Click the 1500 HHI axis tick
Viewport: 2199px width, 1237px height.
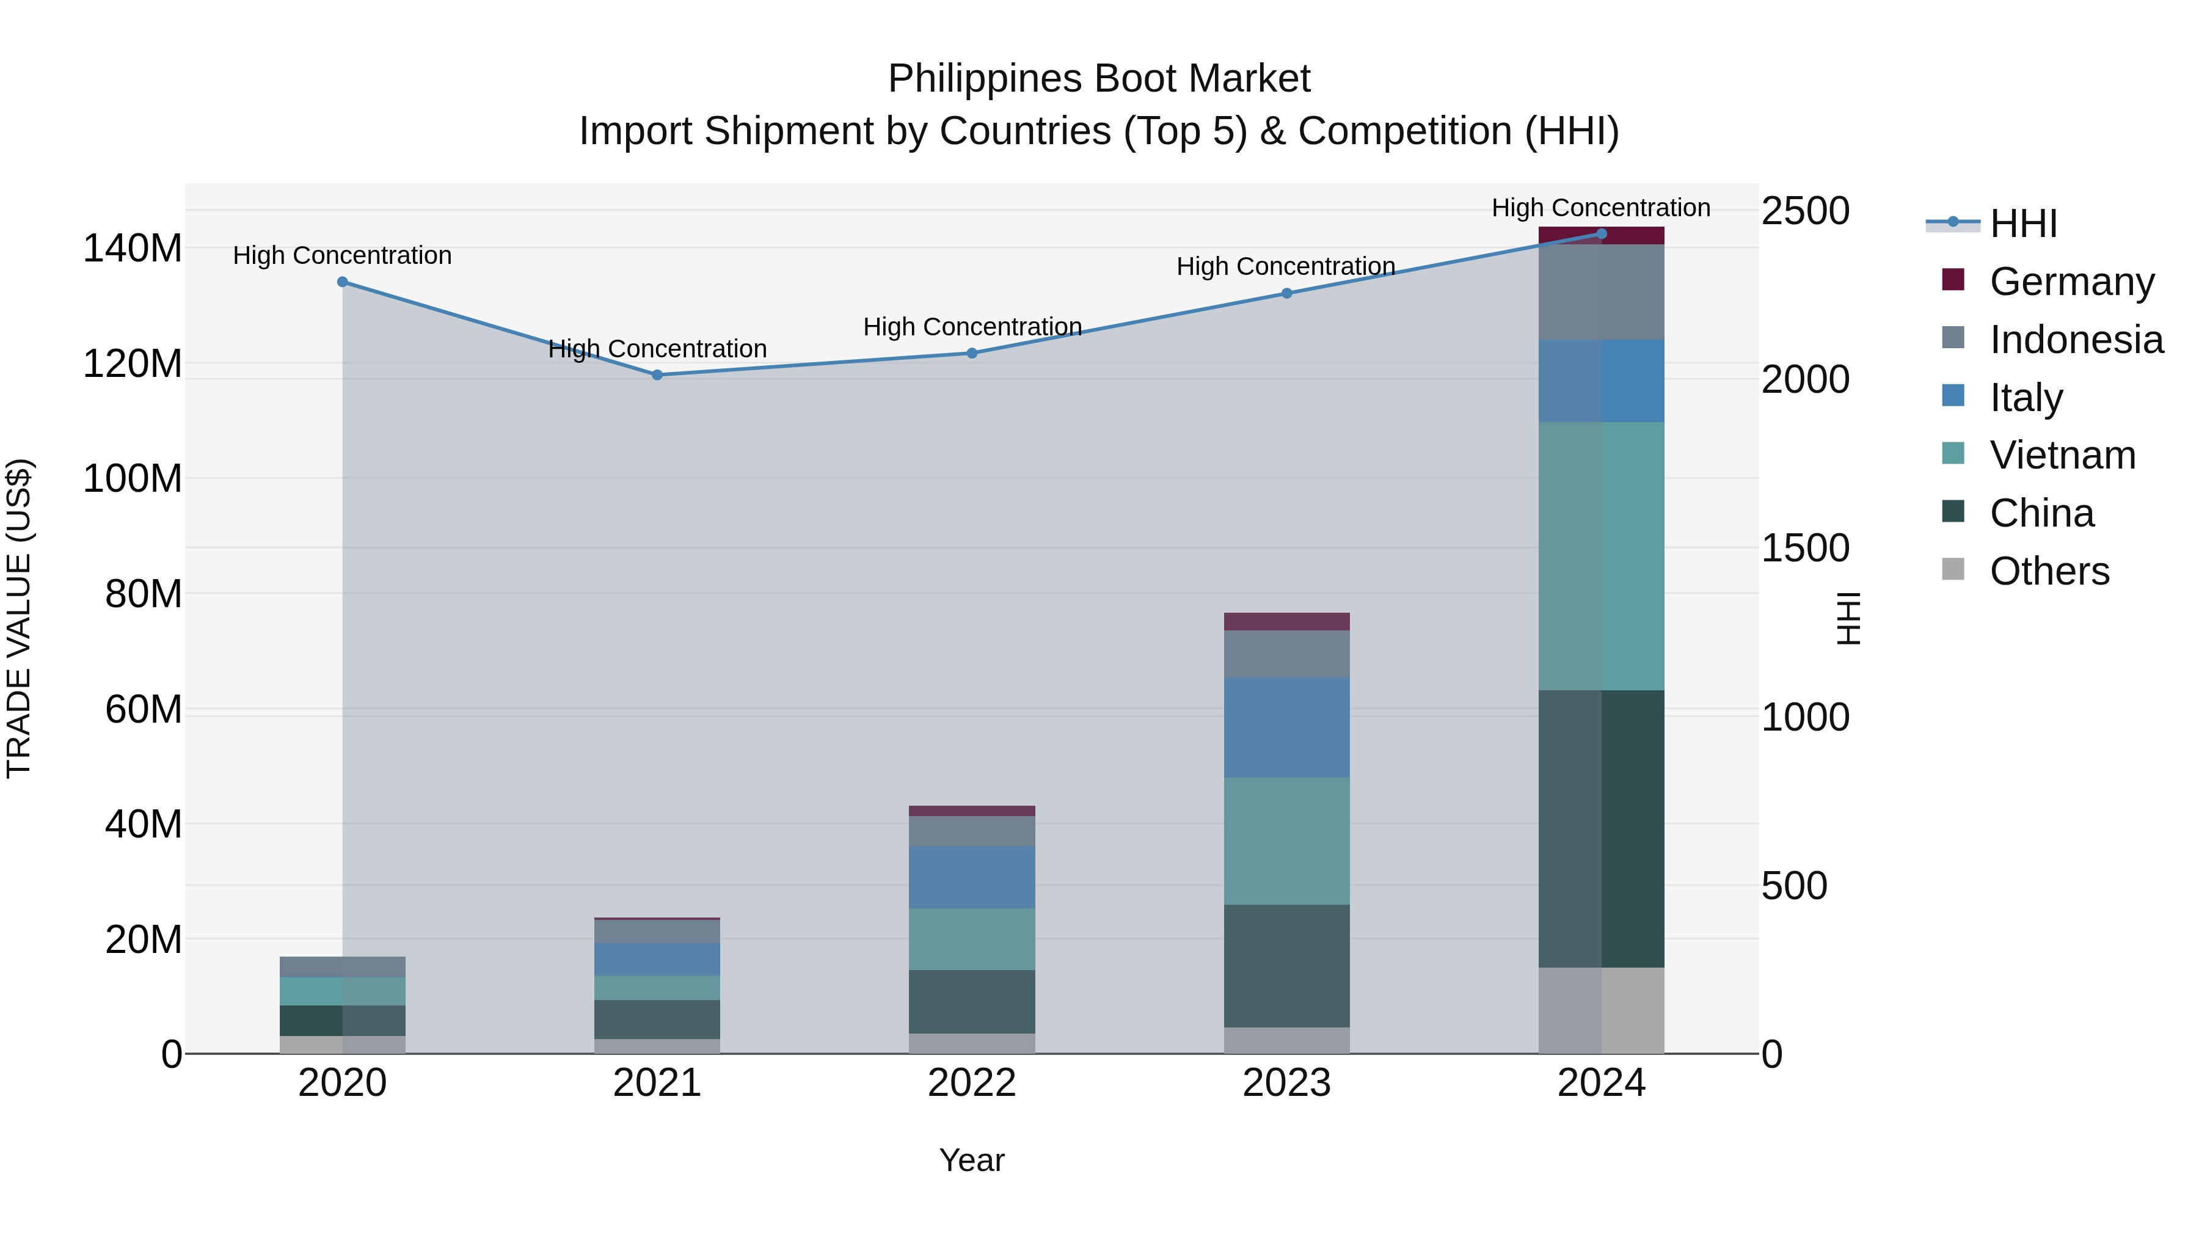point(1806,548)
